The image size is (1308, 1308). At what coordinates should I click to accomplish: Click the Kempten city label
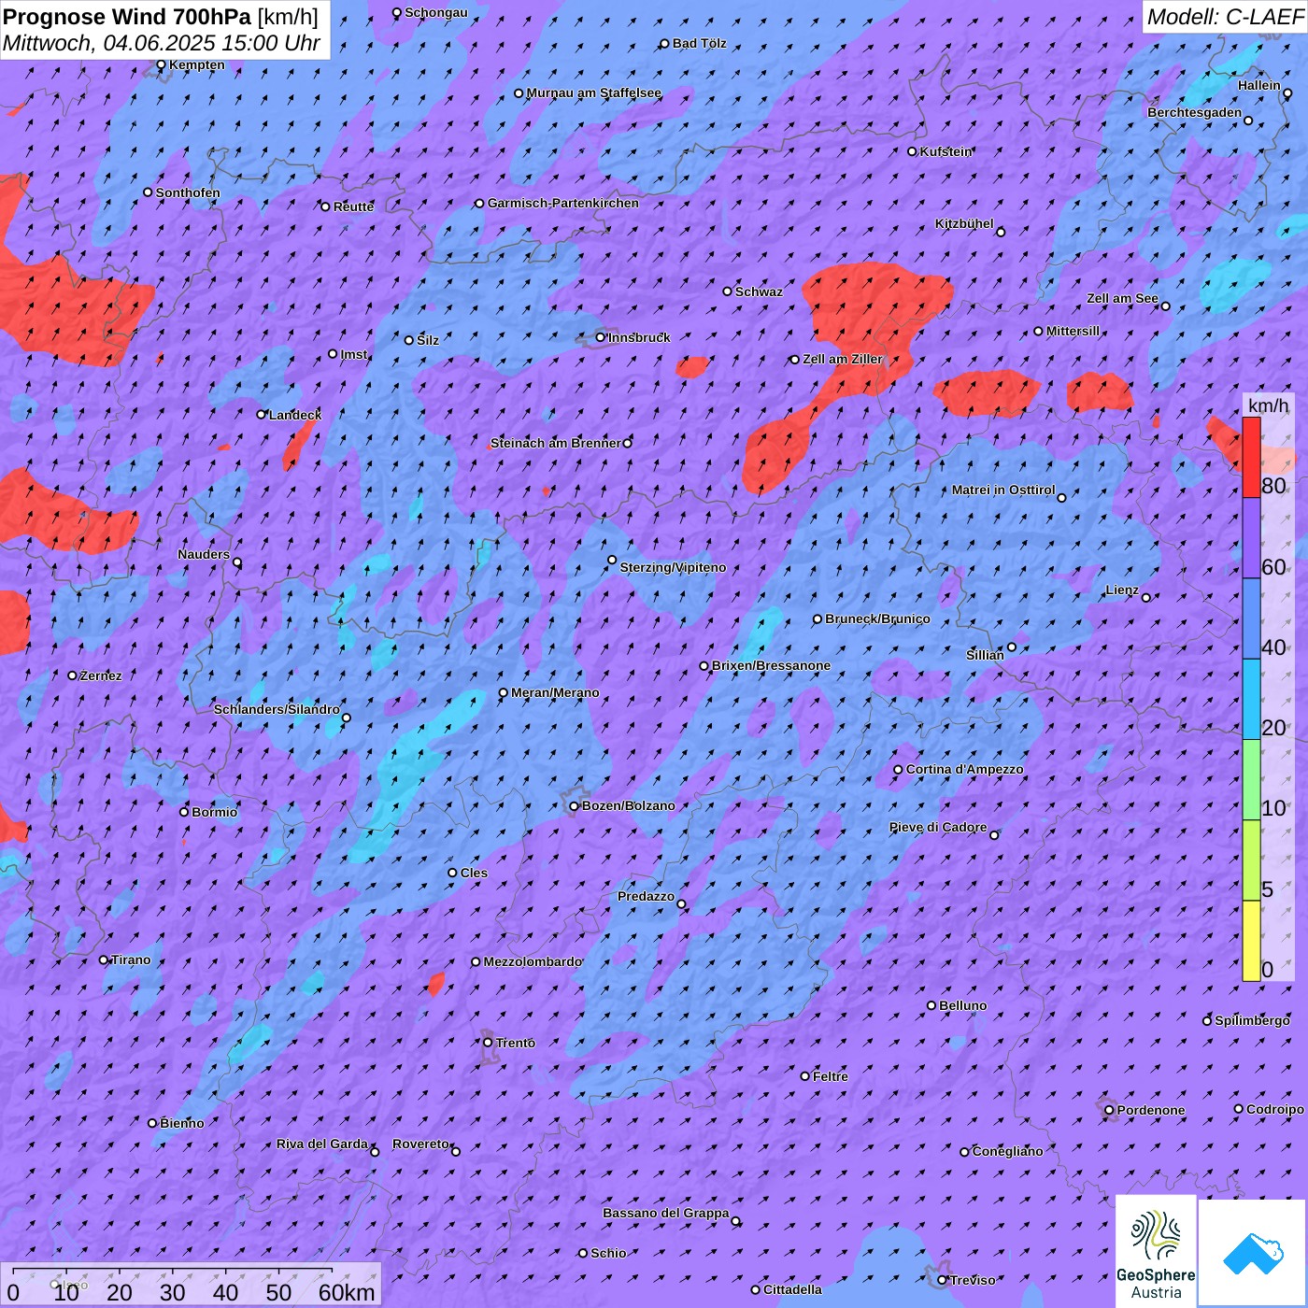197,65
